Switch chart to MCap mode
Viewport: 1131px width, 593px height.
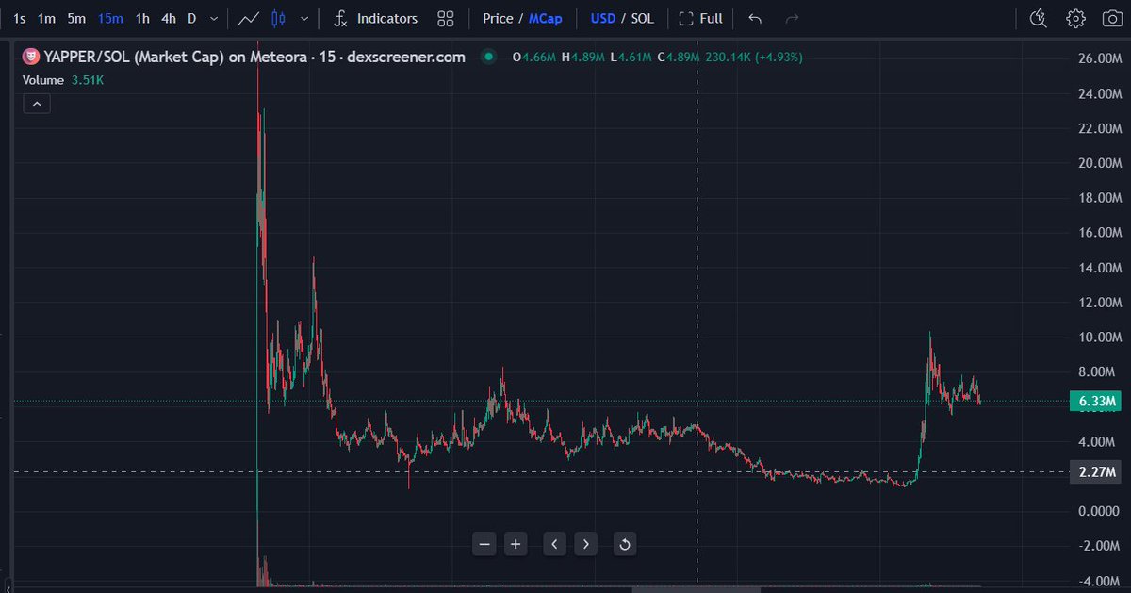click(x=545, y=18)
